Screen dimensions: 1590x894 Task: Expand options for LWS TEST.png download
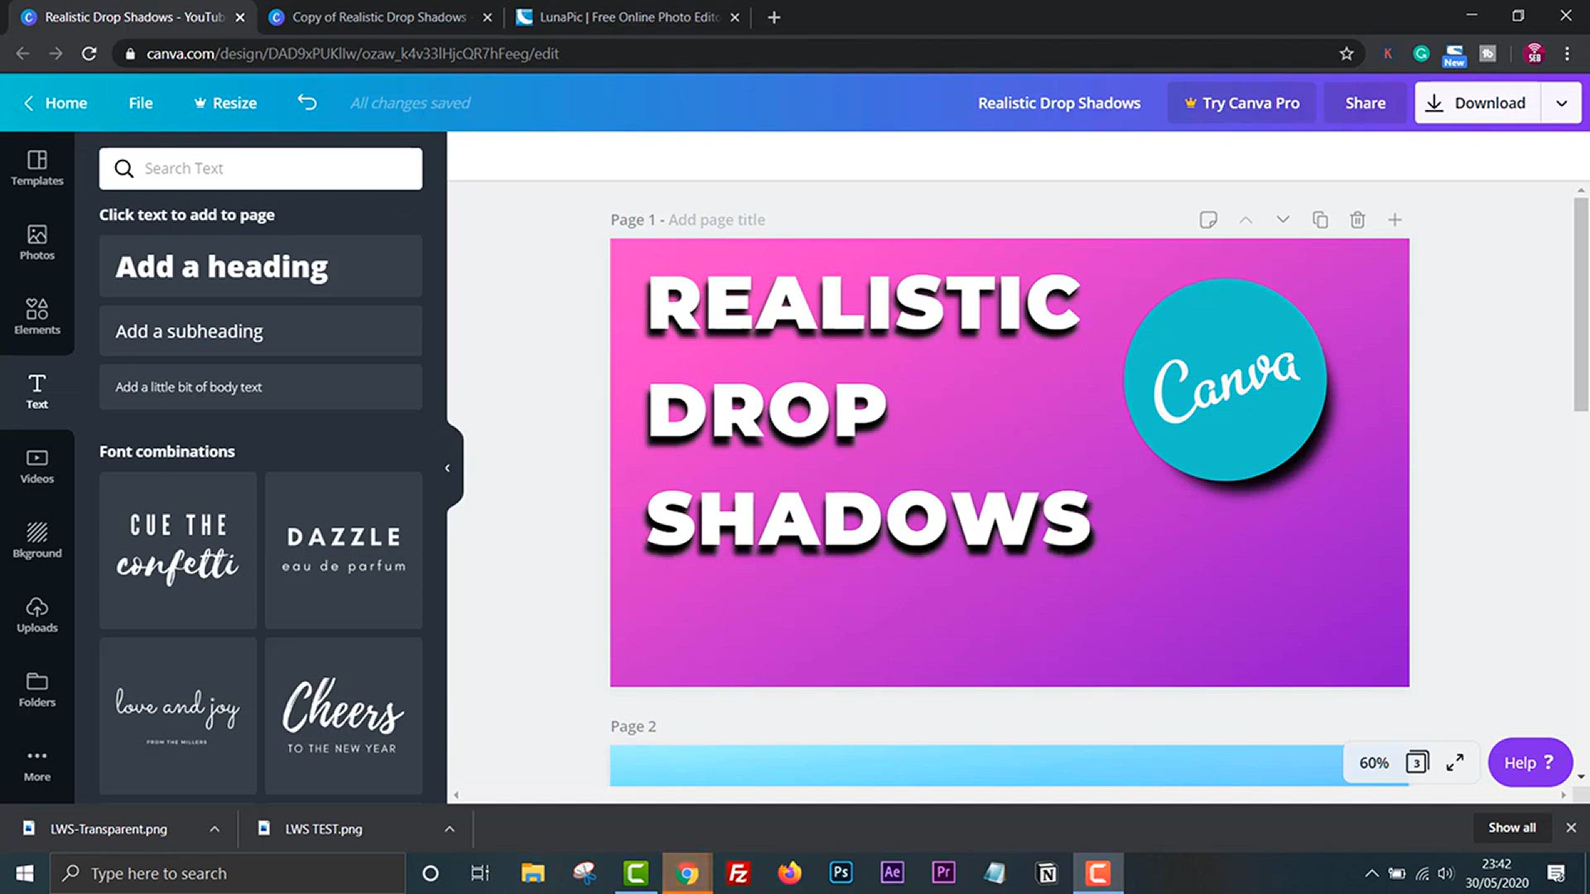449,829
